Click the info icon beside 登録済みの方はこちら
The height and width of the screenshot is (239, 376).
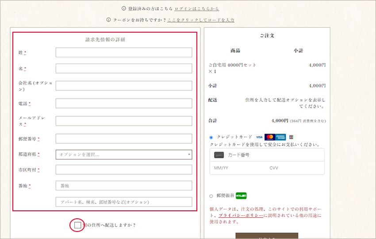[124, 8]
